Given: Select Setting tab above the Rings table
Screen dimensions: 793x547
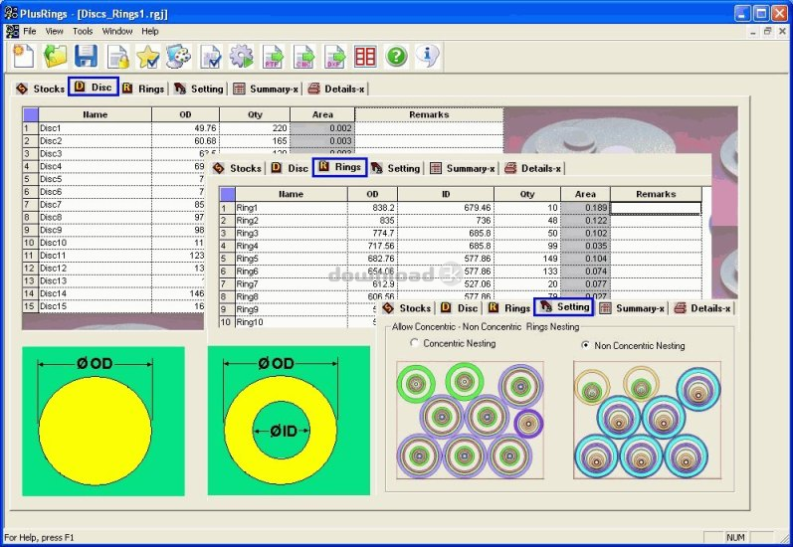Looking at the screenshot, I should point(395,168).
